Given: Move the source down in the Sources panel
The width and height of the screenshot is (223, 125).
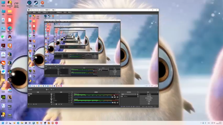Looking at the screenshot, I should coord(61,104).
